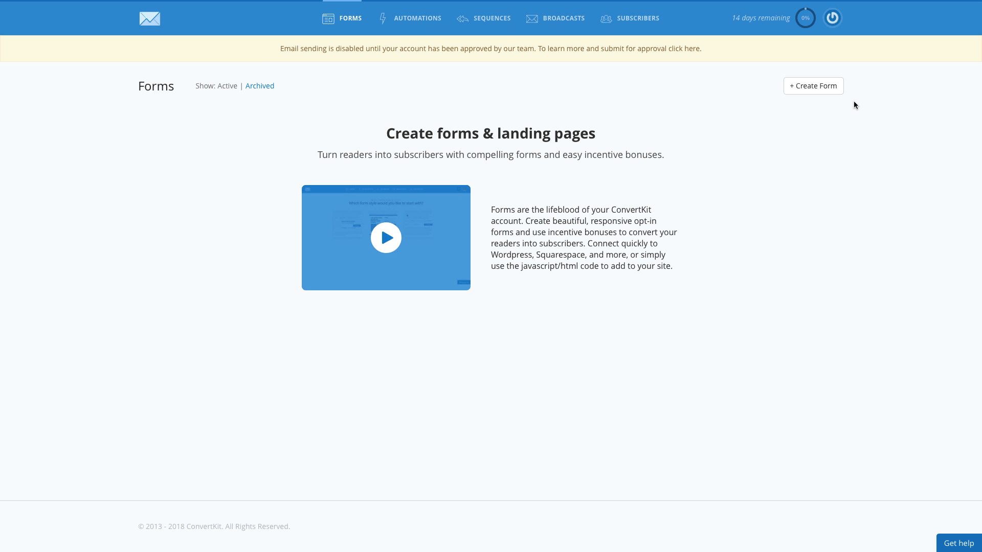The width and height of the screenshot is (982, 552).
Task: Click the Subscribers people icon
Action: [606, 19]
